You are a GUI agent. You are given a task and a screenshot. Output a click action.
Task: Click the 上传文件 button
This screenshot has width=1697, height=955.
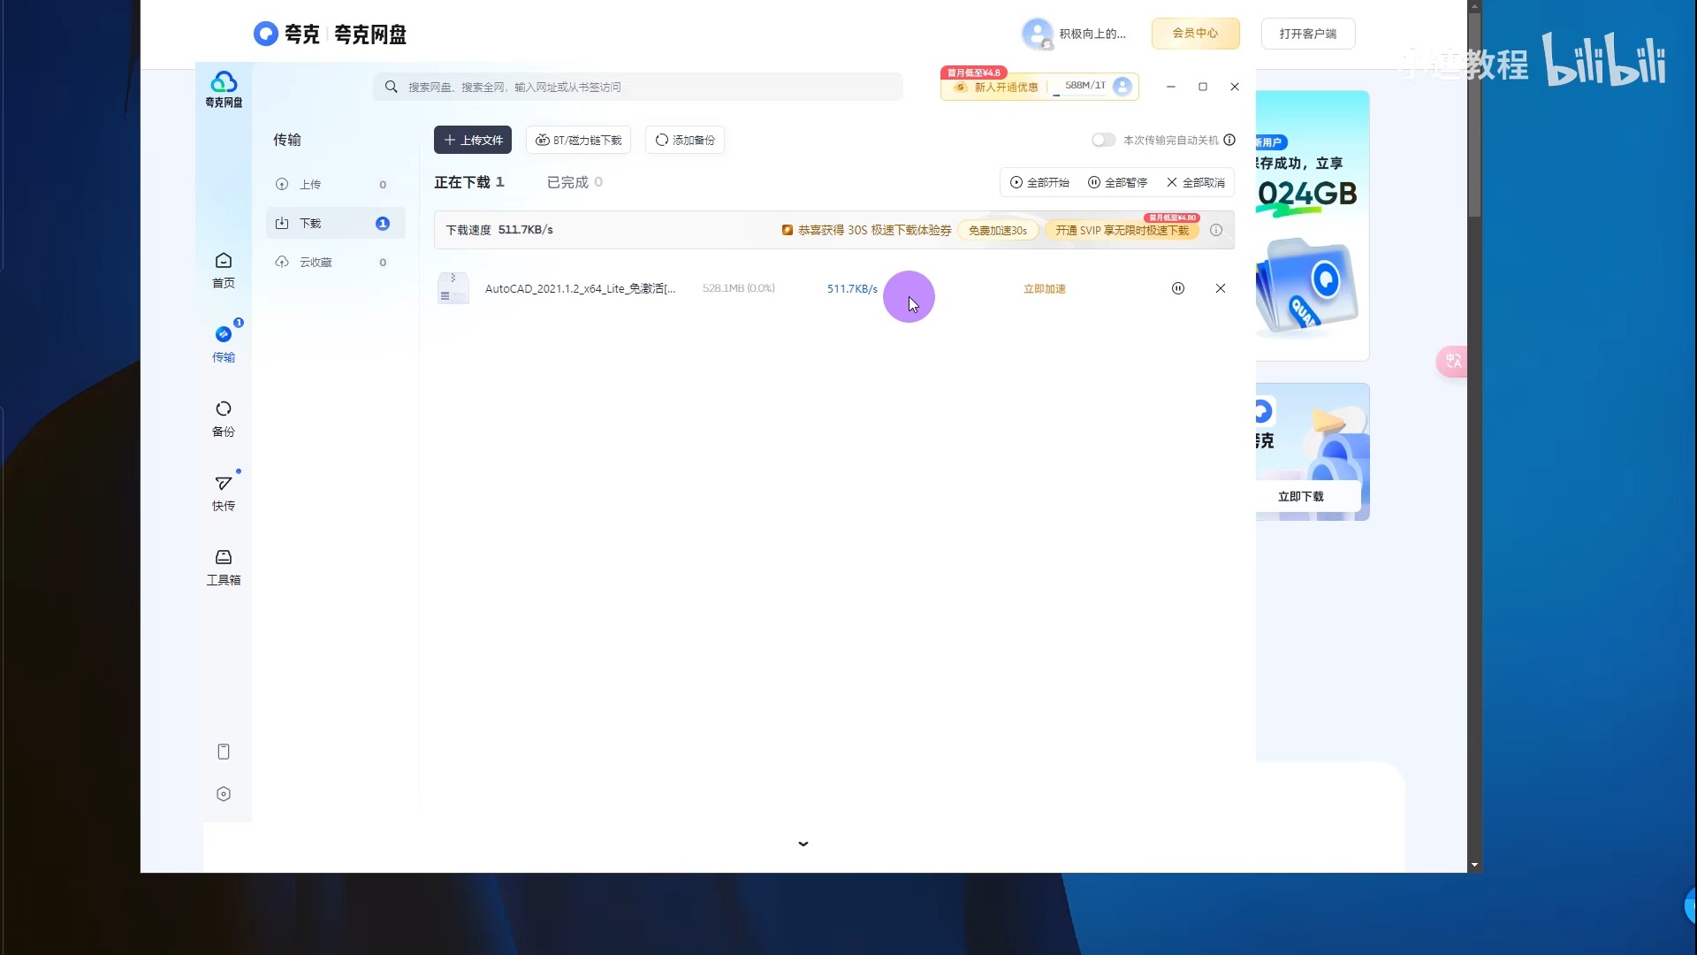(473, 140)
